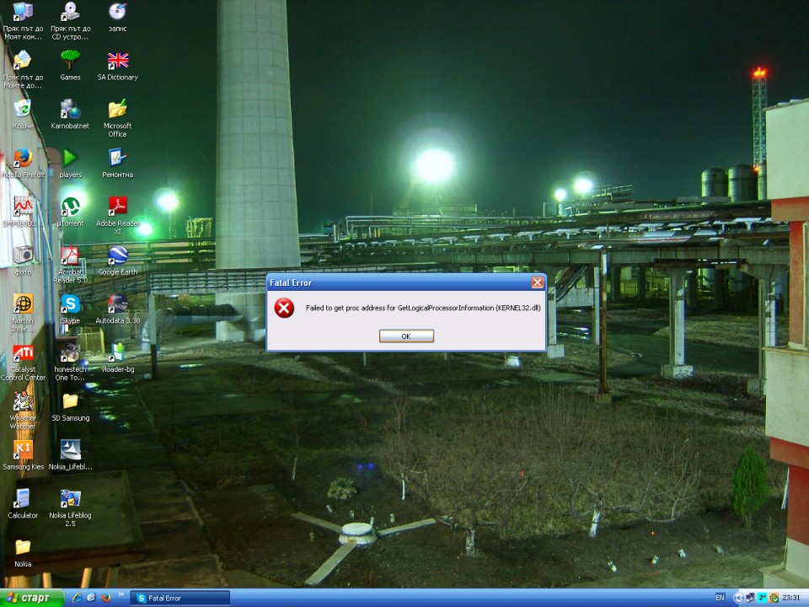The height and width of the screenshot is (607, 809).
Task: Open the Microsoft Office folder icon
Action: 118,119
